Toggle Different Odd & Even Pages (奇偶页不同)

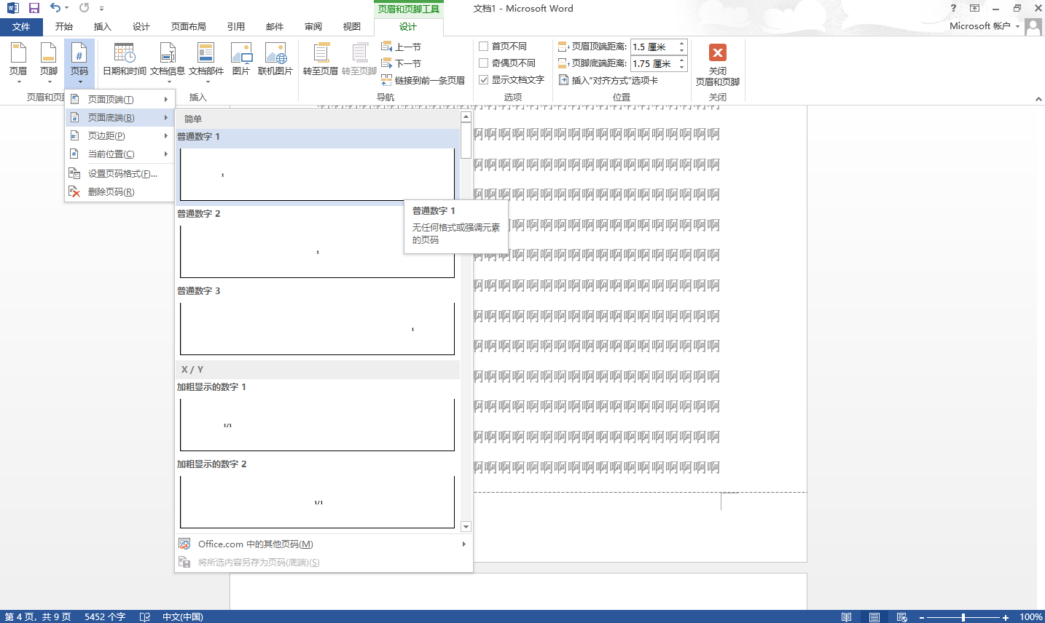[x=484, y=63]
